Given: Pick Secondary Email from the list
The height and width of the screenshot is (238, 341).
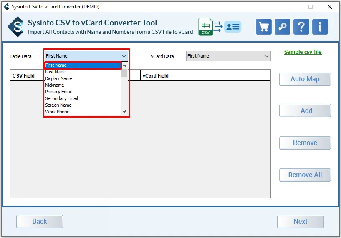Looking at the screenshot, I should [83, 98].
